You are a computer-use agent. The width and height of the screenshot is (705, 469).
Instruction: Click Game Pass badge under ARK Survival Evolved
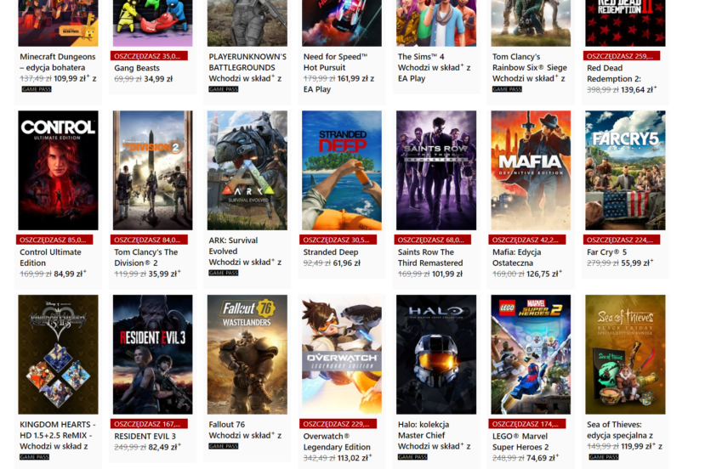224,273
